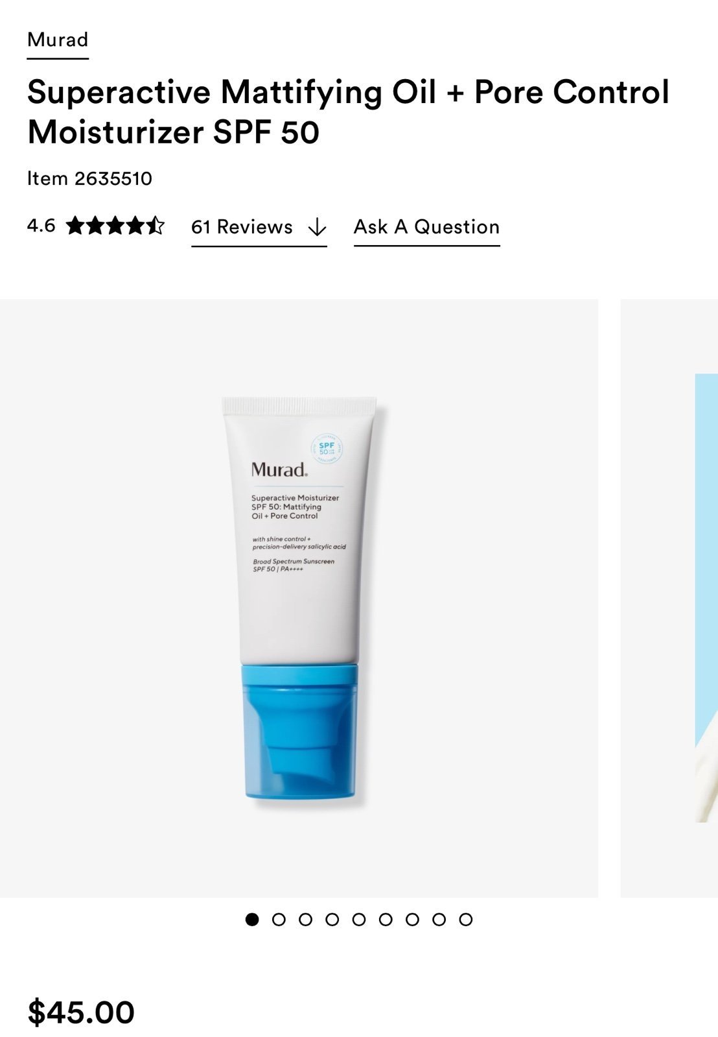Click the product title heading

348,112
